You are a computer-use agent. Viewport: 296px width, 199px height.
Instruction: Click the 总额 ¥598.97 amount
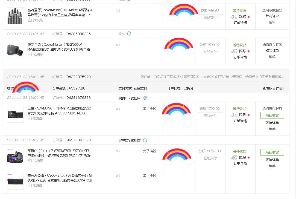point(210,45)
